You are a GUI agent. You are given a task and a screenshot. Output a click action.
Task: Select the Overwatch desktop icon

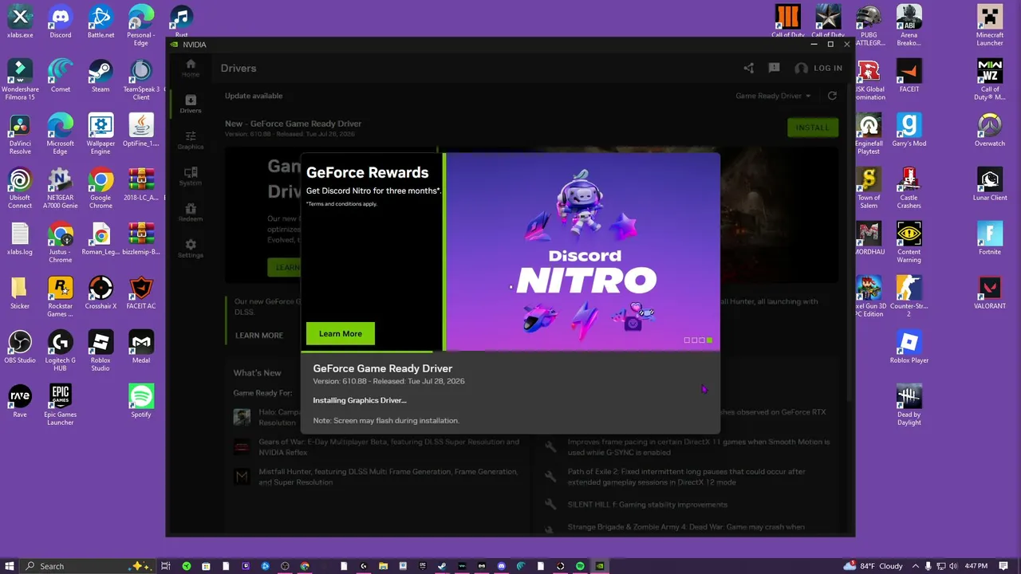(990, 129)
